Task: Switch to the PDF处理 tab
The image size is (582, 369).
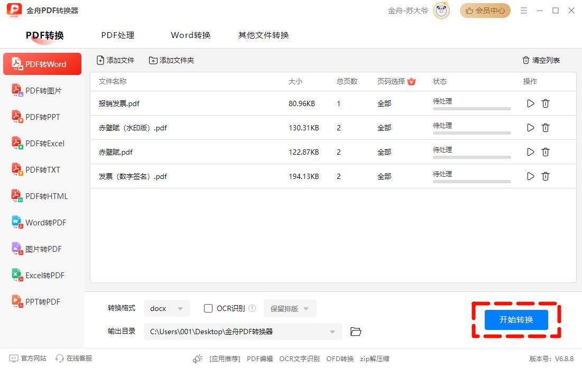Action: [x=118, y=35]
